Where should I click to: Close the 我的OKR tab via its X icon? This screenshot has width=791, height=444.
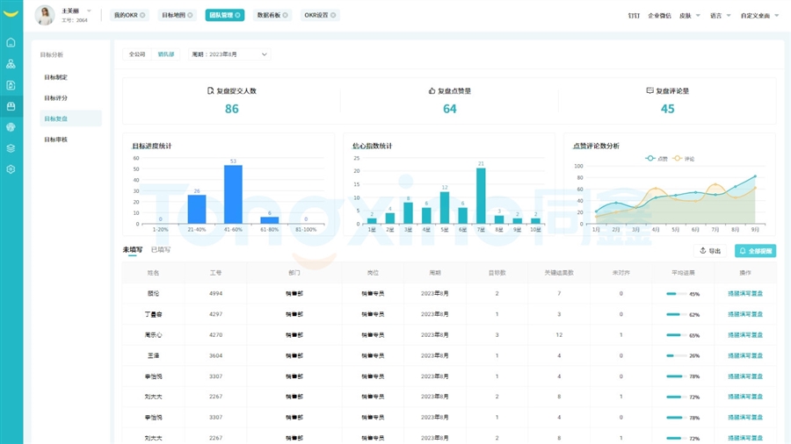point(142,15)
